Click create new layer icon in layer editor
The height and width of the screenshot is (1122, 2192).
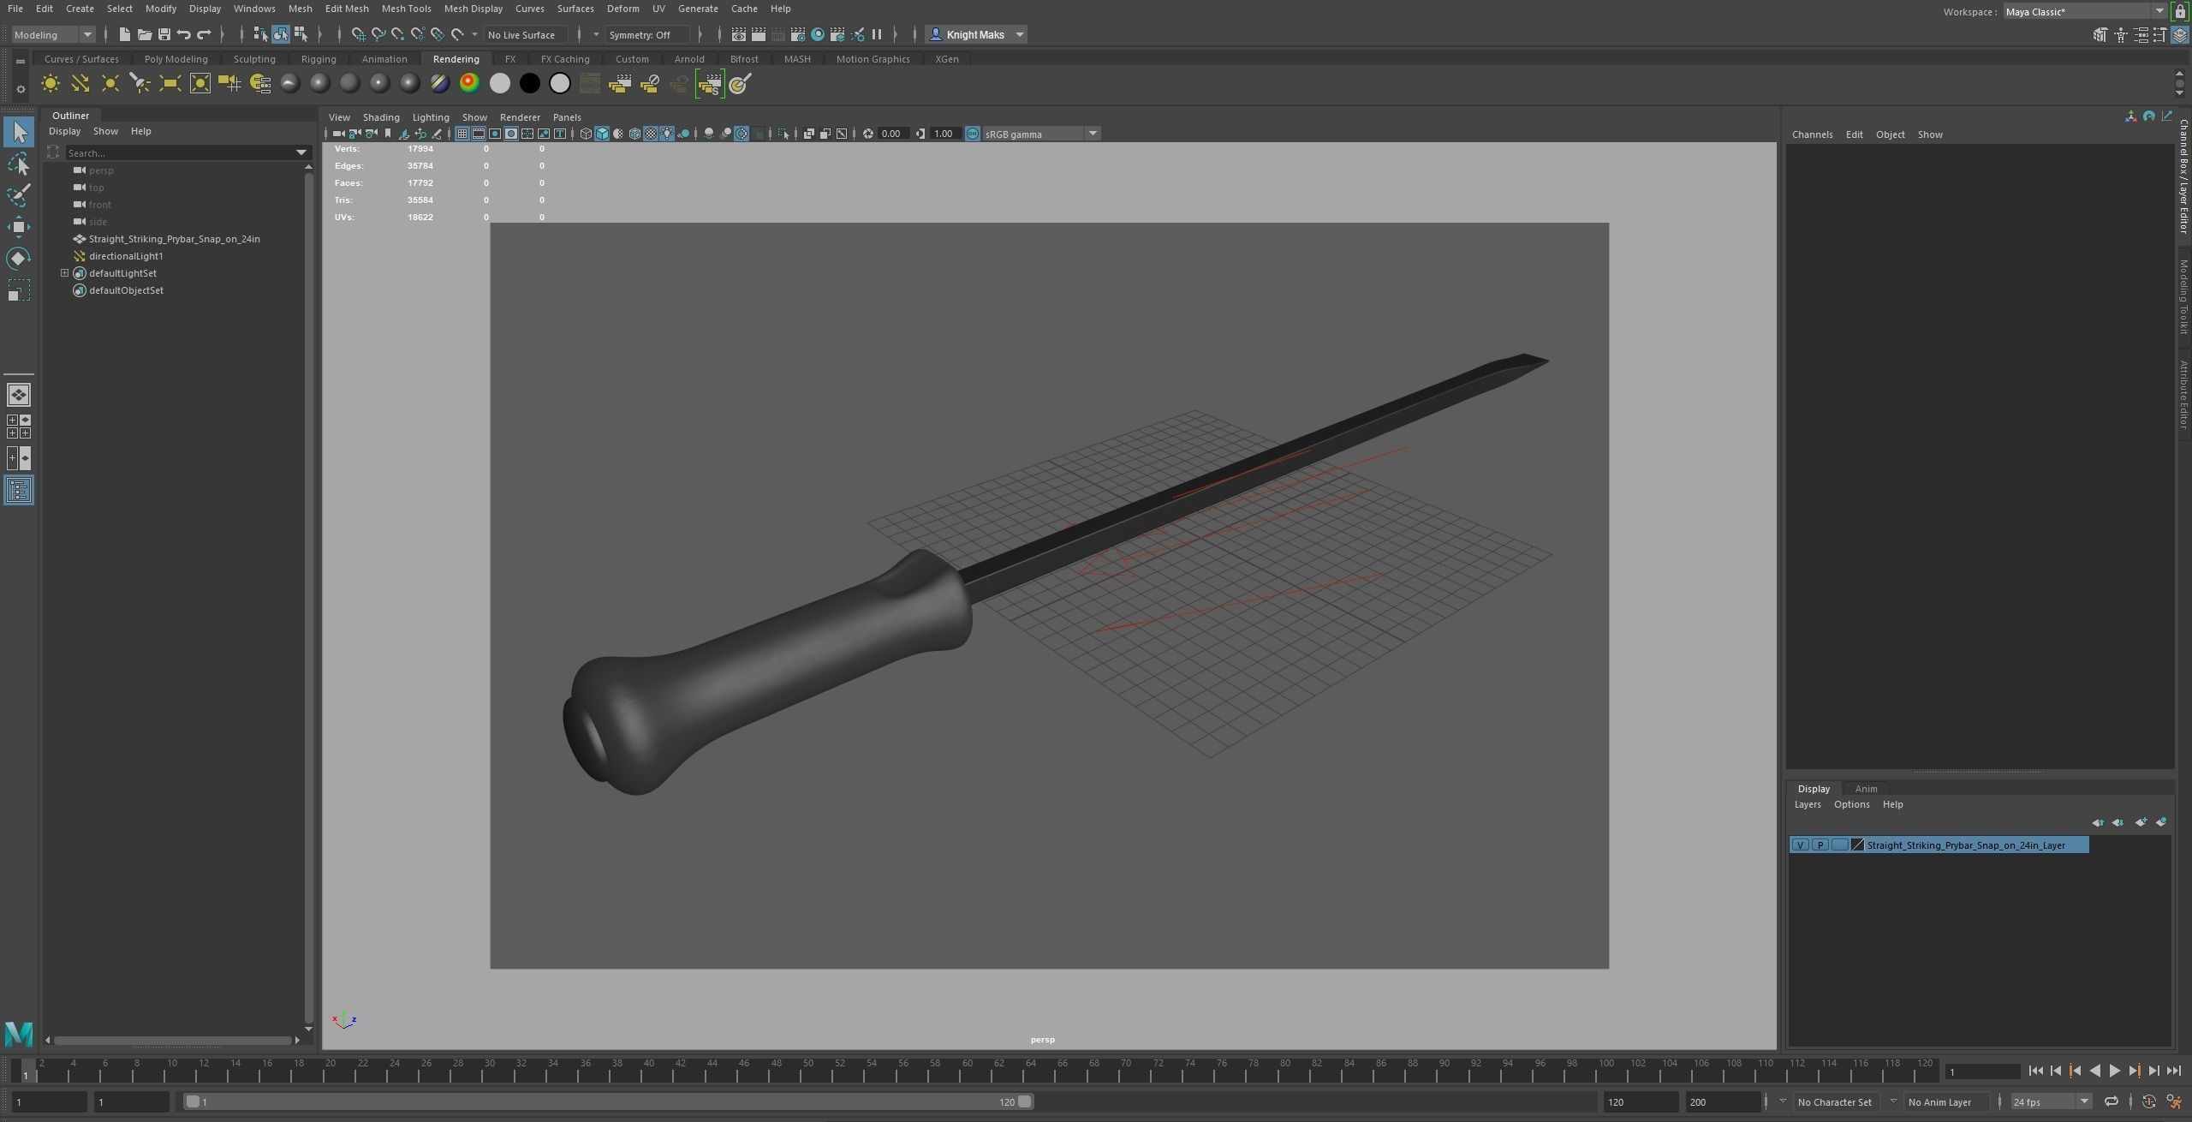tap(2140, 822)
